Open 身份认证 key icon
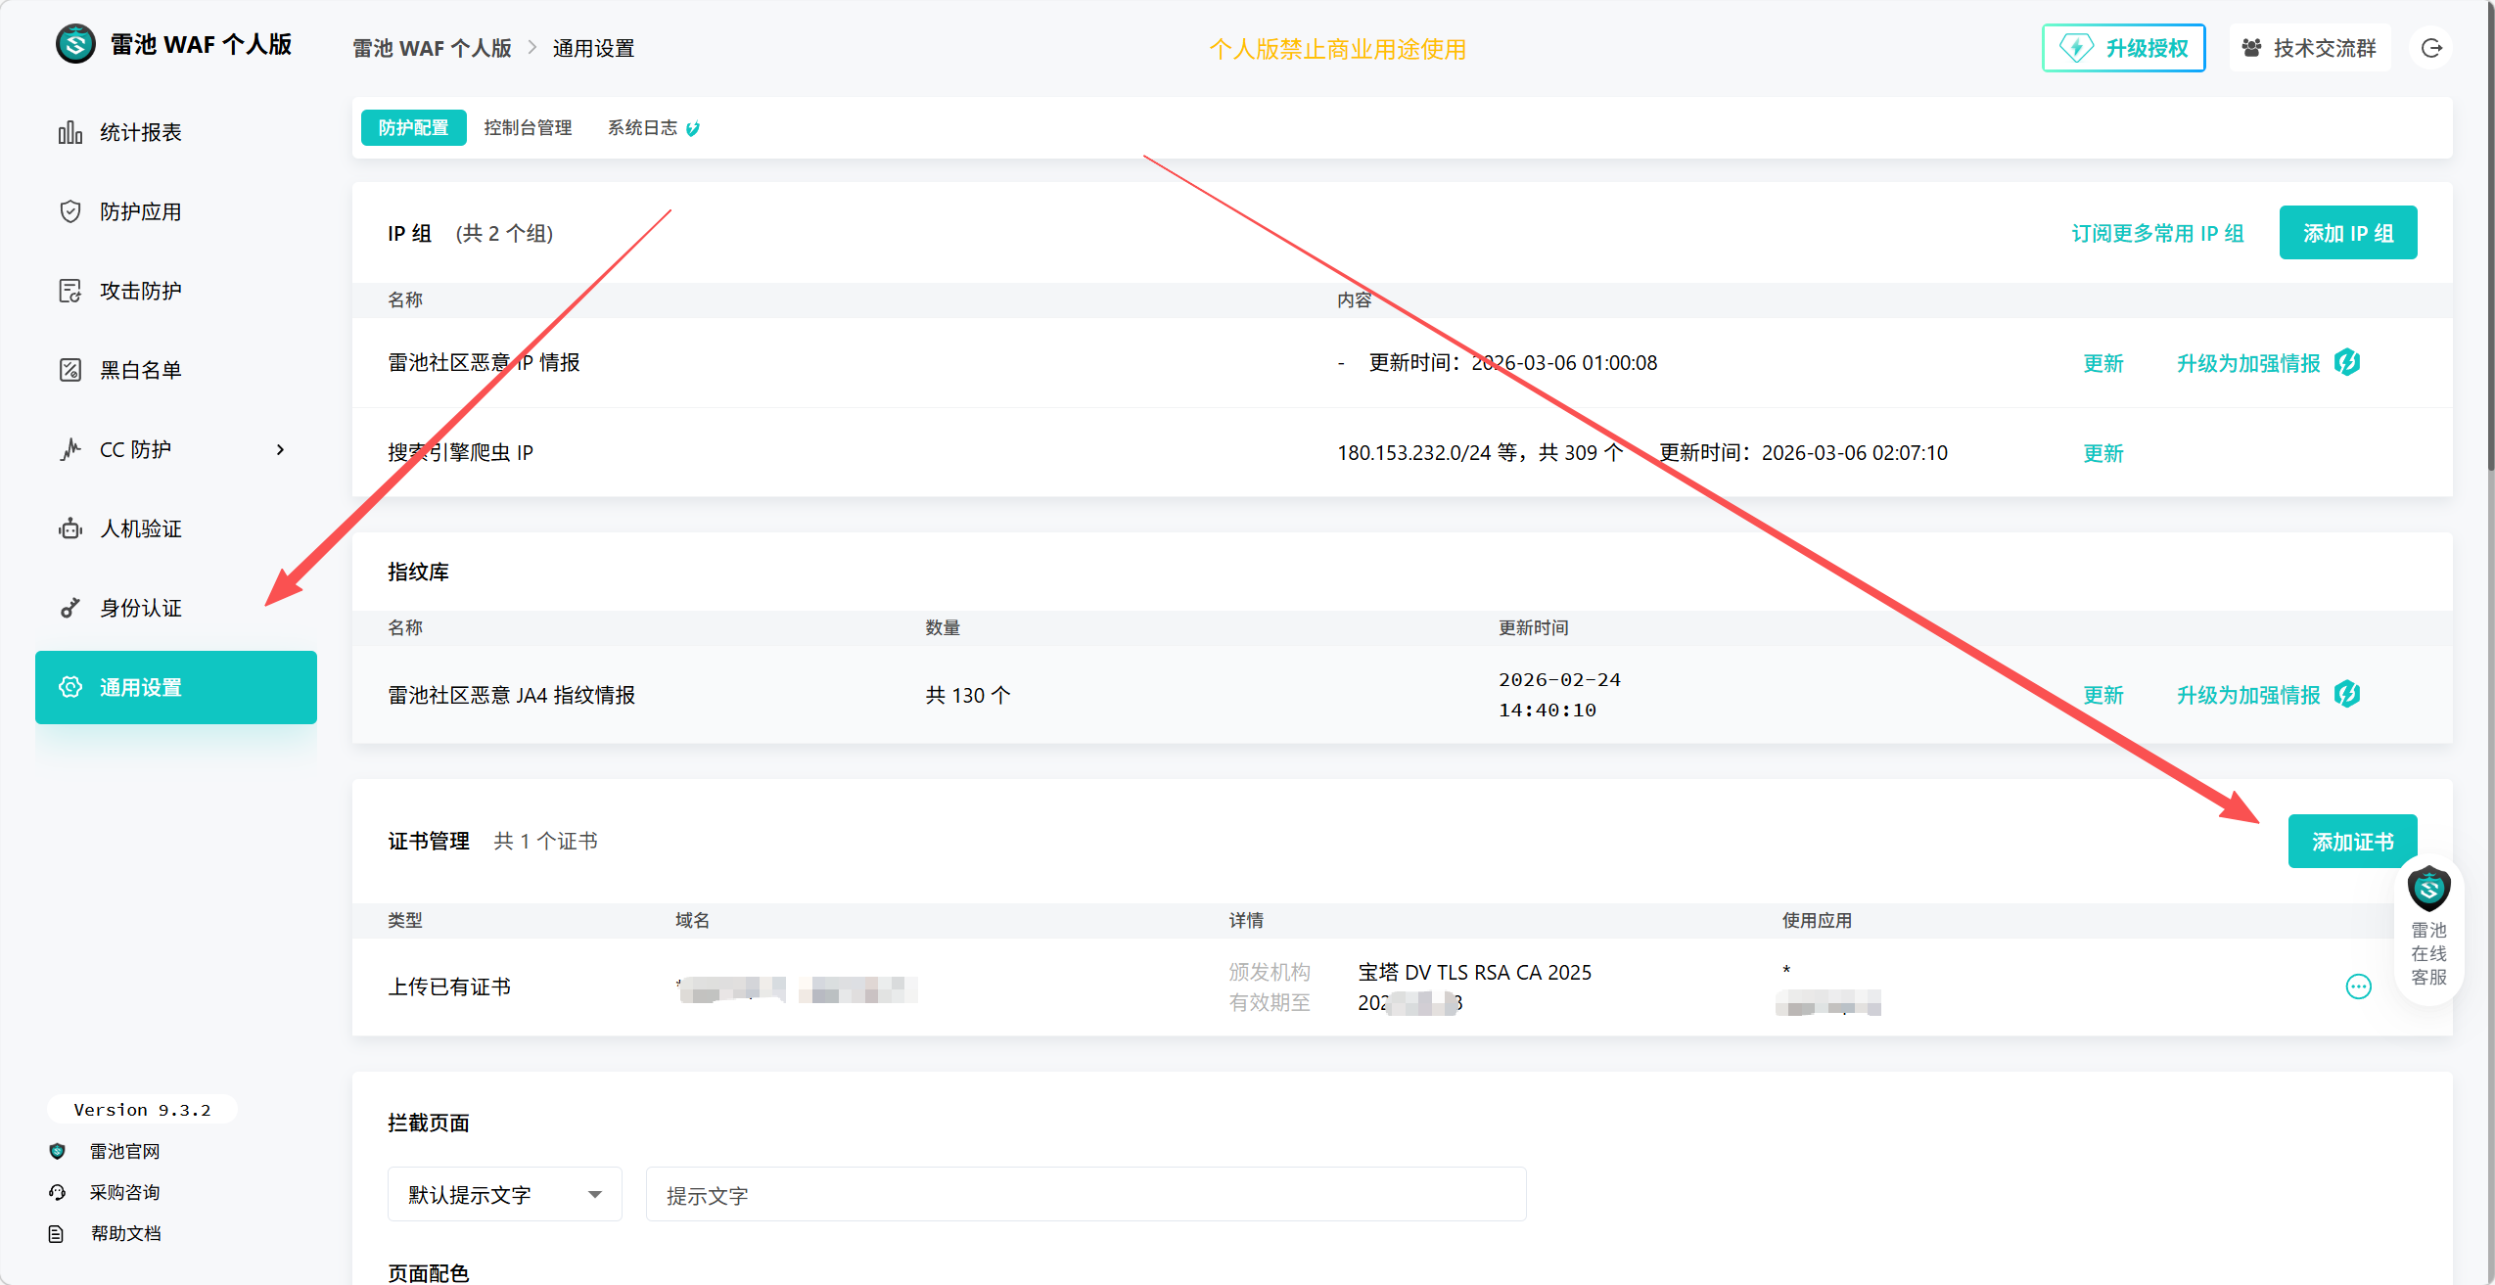The image size is (2495, 1285). [69, 608]
